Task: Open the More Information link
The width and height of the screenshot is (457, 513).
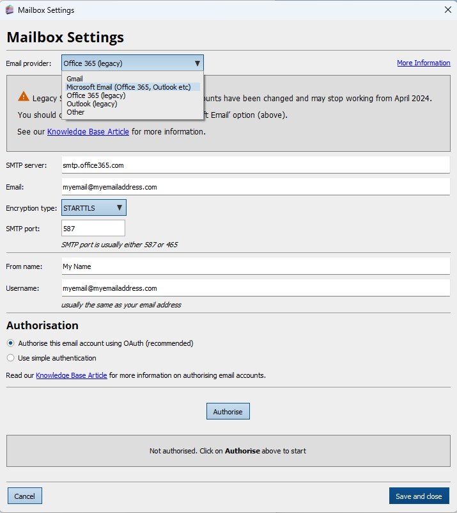Action: (423, 63)
